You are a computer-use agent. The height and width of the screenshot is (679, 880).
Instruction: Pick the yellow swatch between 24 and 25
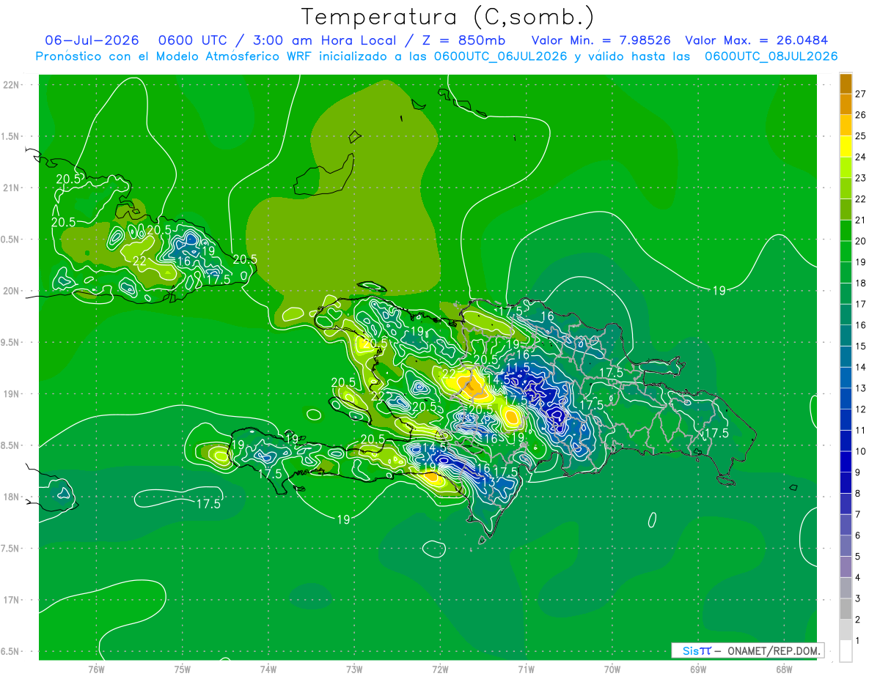(846, 146)
